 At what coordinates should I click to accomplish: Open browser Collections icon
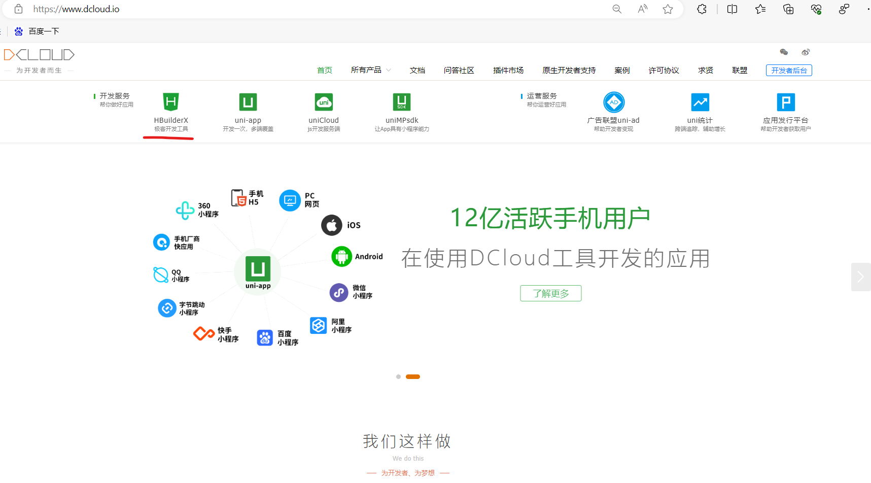click(788, 9)
